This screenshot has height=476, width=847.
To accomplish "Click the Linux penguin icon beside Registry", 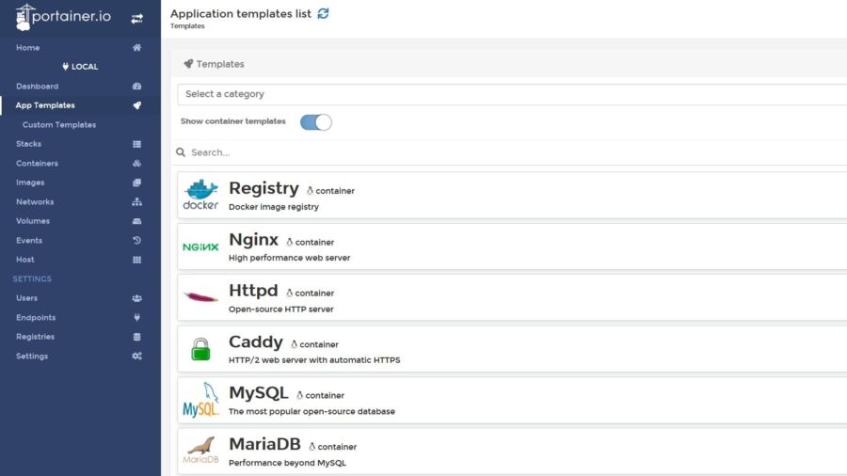I will [310, 191].
